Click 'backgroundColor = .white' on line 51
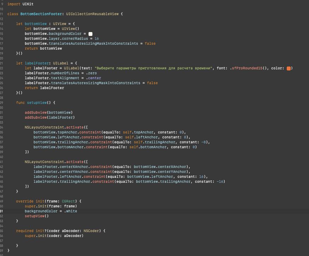 pyautogui.click(x=51, y=211)
